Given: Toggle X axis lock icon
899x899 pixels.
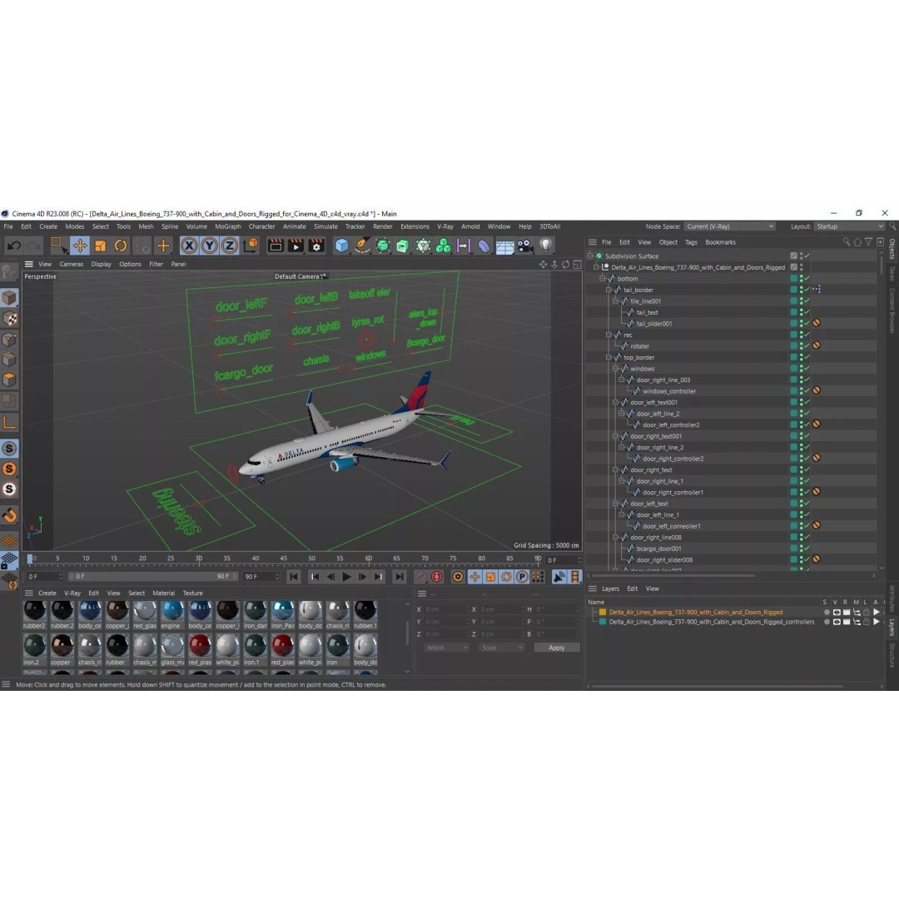Looking at the screenshot, I should pos(189,246).
